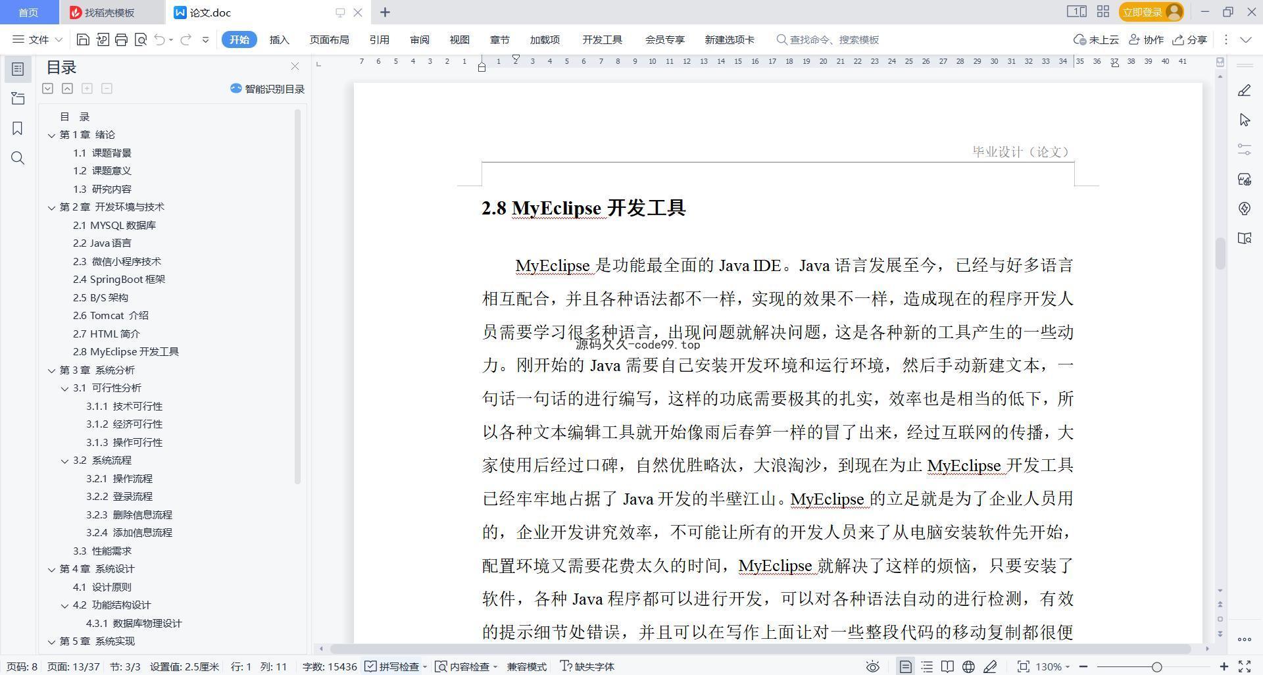Close the 目录 navigation pane
Screen dimensions: 1263x675
295,66
